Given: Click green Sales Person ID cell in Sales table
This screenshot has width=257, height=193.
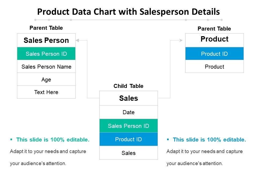Looking at the screenshot, I should tap(128, 126).
